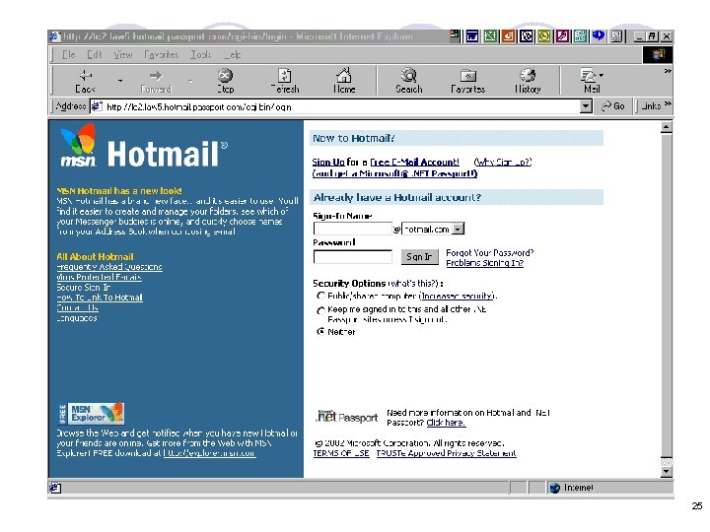Click the Password input field
Screen dimensions: 710x532
(x=352, y=257)
